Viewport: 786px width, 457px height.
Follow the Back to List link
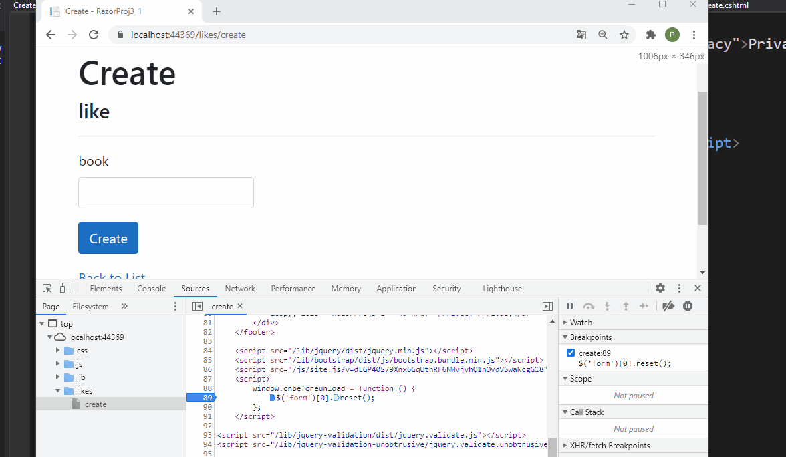111,277
